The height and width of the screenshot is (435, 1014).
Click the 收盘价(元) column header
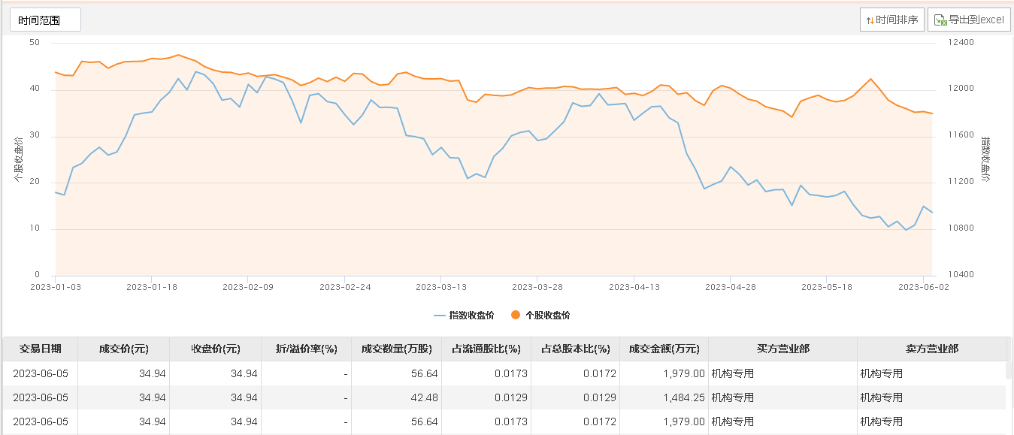(215, 349)
